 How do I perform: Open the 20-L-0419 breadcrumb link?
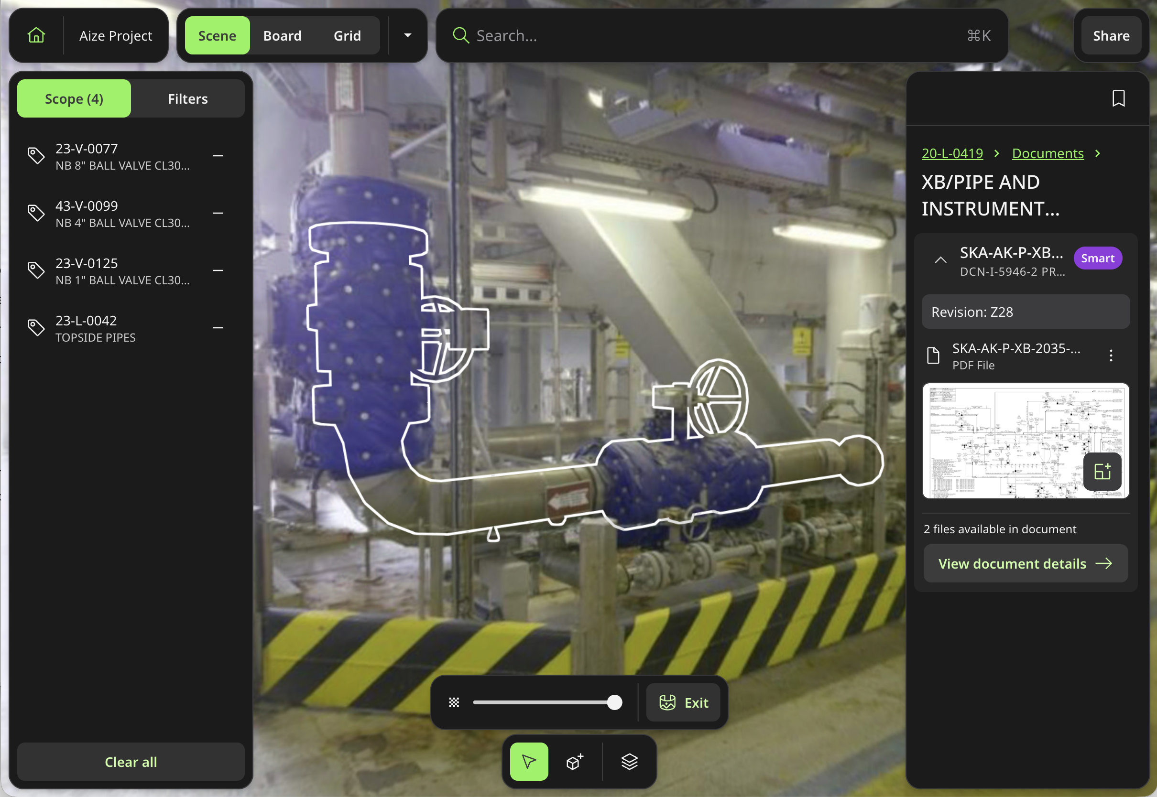952,153
